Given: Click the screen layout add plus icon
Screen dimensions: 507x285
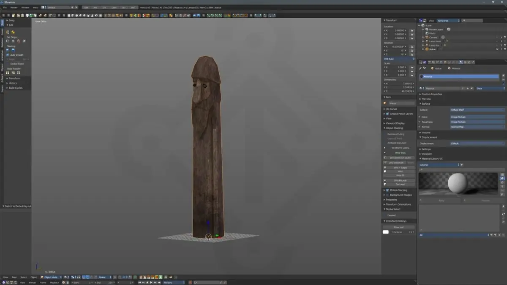Looking at the screenshot, I should coord(72,7).
